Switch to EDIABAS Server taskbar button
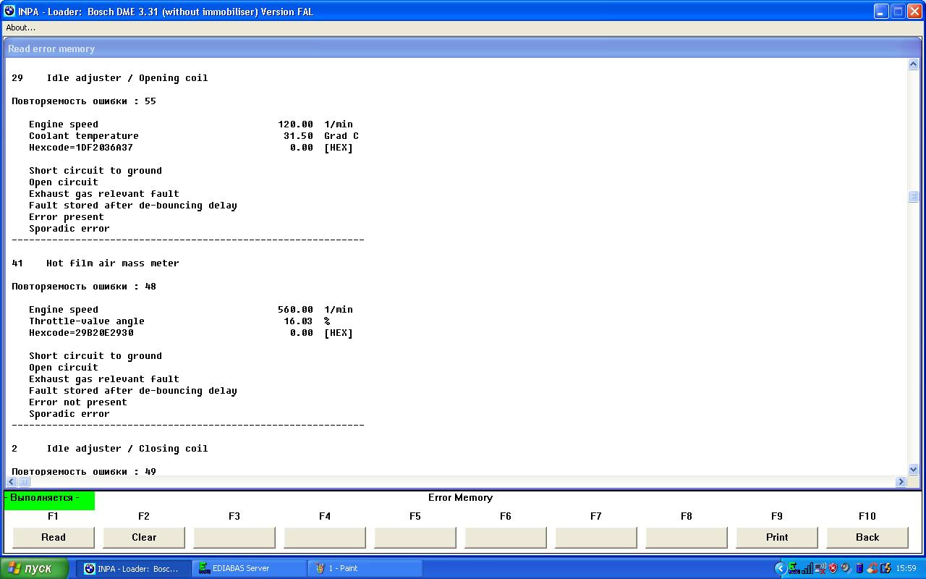Image resolution: width=926 pixels, height=579 pixels. 250,568
